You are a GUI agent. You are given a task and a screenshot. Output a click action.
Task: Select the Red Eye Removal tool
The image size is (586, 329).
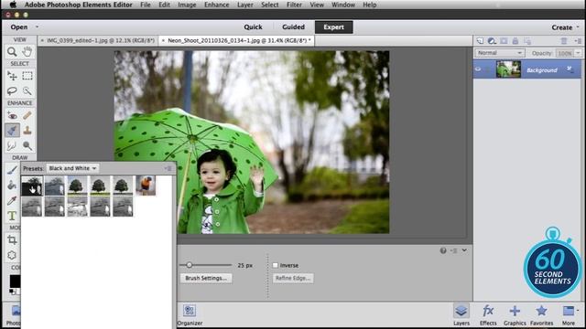(x=12, y=115)
